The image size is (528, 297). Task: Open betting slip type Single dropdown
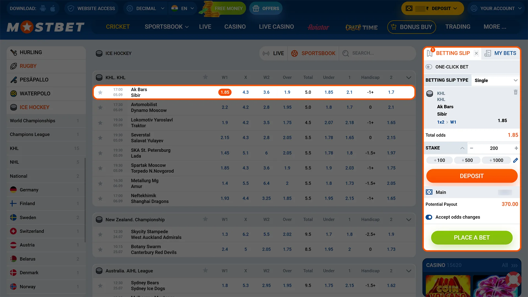point(496,80)
